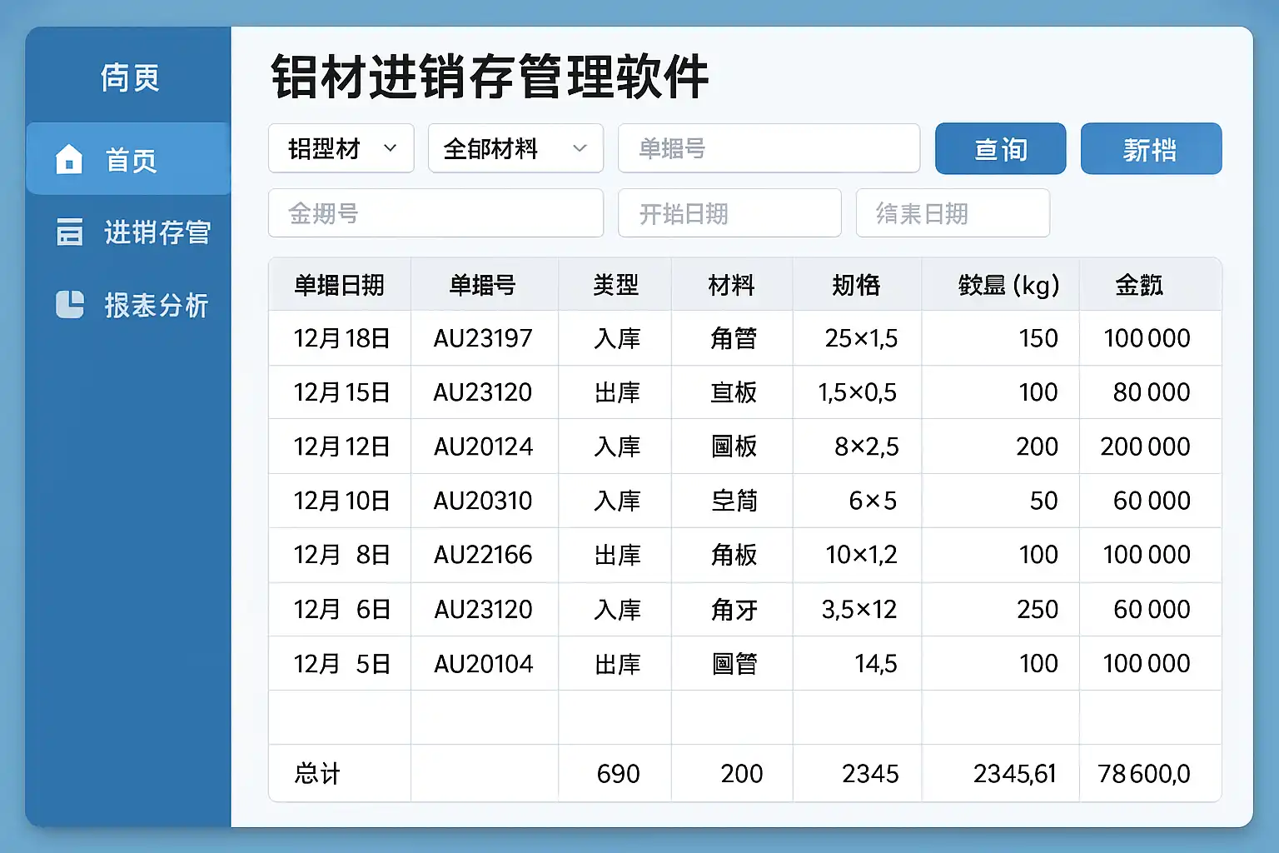
Task: Click the 80 000 amount cell
Action: click(x=1152, y=392)
